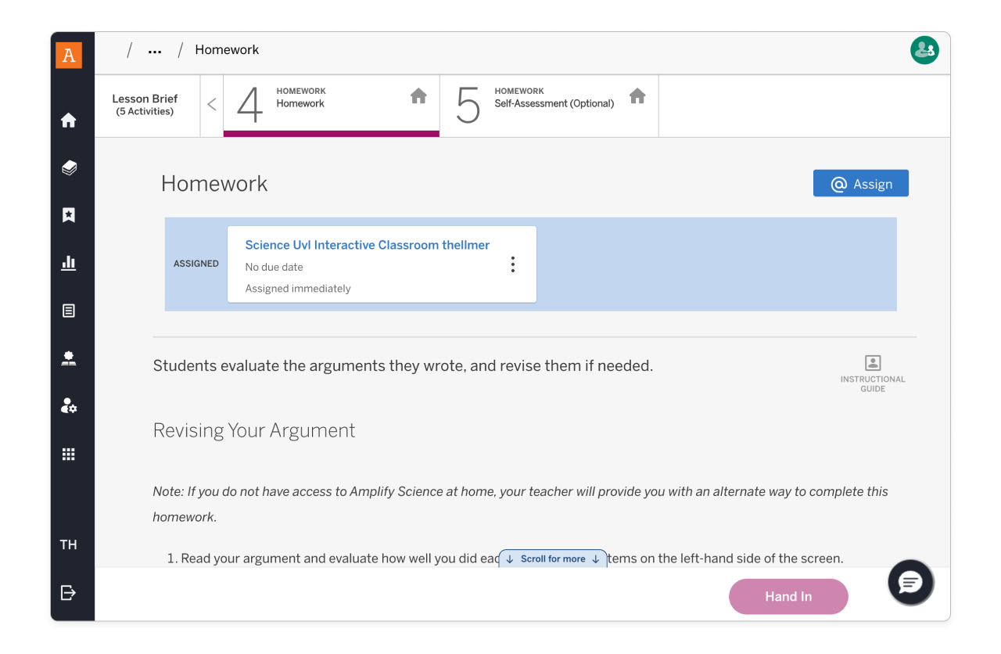
Task: Open the user settings gear icon
Action: 69,406
